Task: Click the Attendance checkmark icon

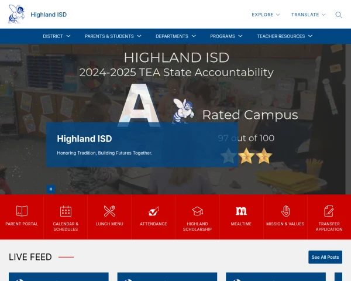Action: (x=153, y=211)
